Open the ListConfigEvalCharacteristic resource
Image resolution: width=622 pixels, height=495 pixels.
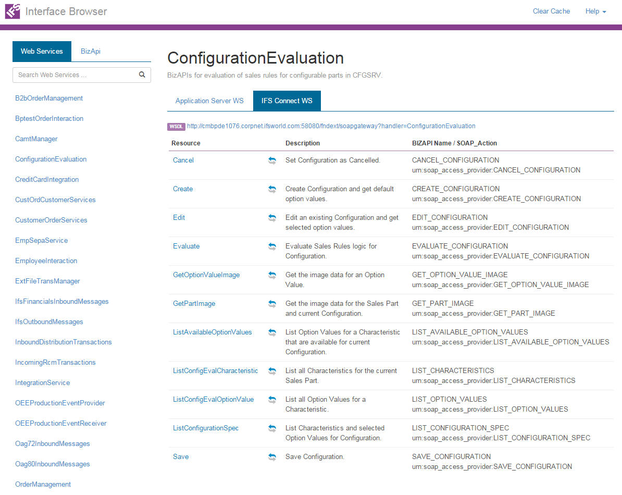point(215,370)
